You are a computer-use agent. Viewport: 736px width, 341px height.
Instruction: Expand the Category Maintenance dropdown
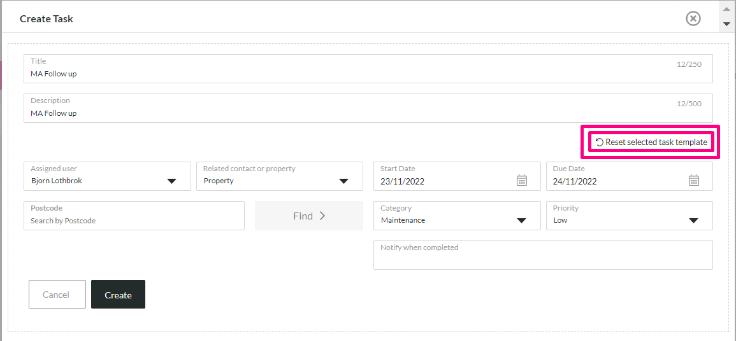[x=457, y=216]
